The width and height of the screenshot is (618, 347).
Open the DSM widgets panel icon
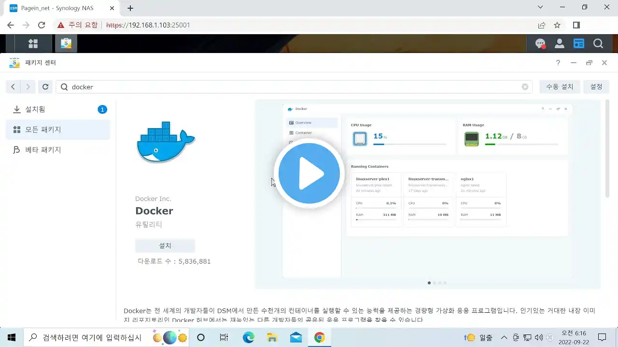579,44
